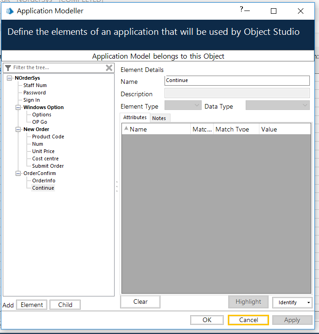Select OrderInfo in the tree
Image resolution: width=319 pixels, height=334 pixels.
pos(44,181)
